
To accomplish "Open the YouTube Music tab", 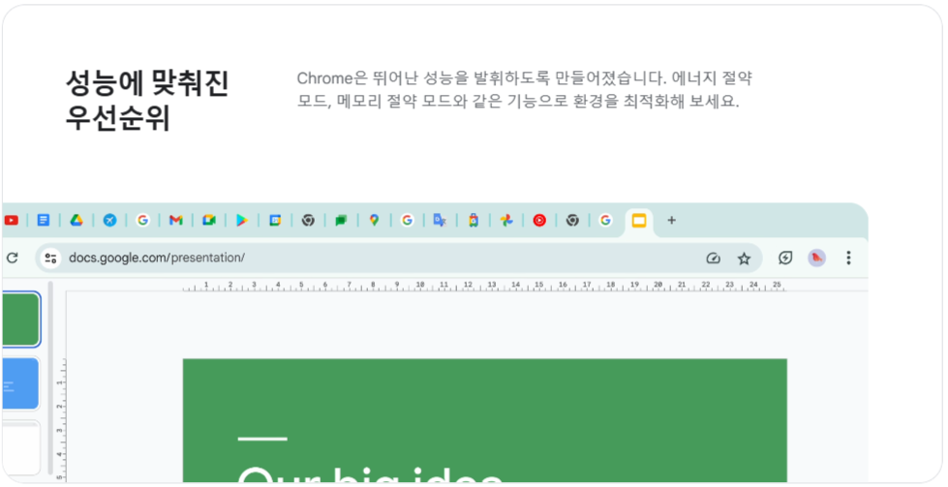I will (x=539, y=221).
